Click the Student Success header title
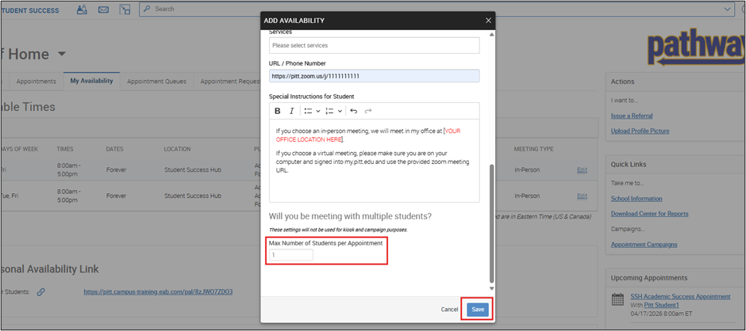Viewport: 746px width, 331px height. (x=30, y=10)
